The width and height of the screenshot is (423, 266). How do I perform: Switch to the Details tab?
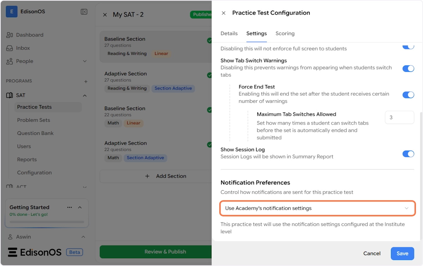click(229, 33)
